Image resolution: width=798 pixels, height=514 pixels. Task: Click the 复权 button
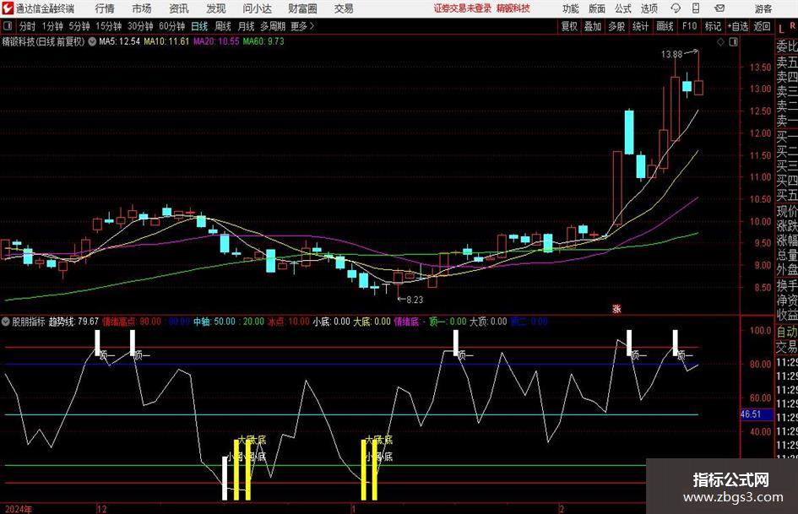pos(569,26)
